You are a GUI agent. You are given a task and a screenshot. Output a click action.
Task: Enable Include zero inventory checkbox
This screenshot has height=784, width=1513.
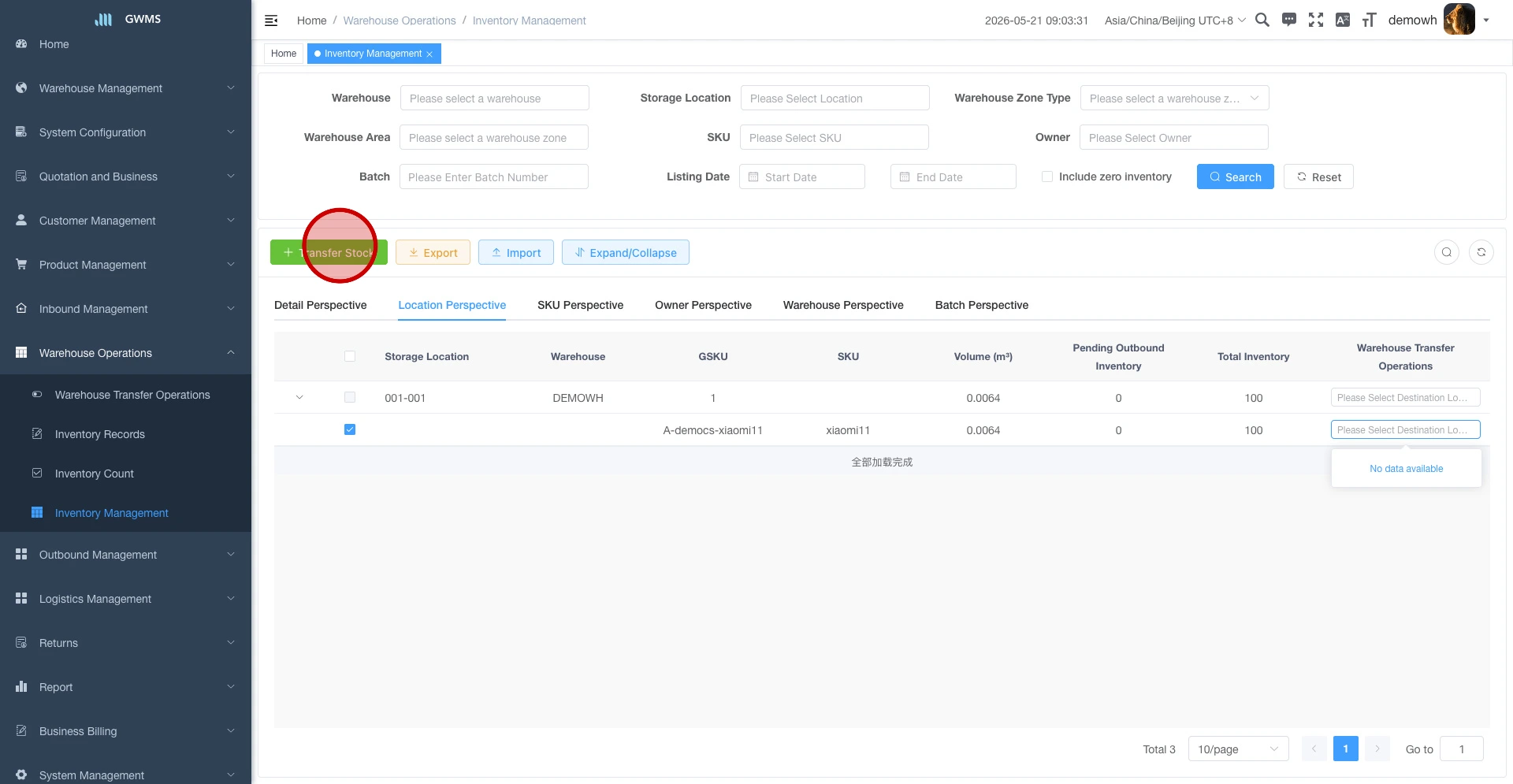1047,176
